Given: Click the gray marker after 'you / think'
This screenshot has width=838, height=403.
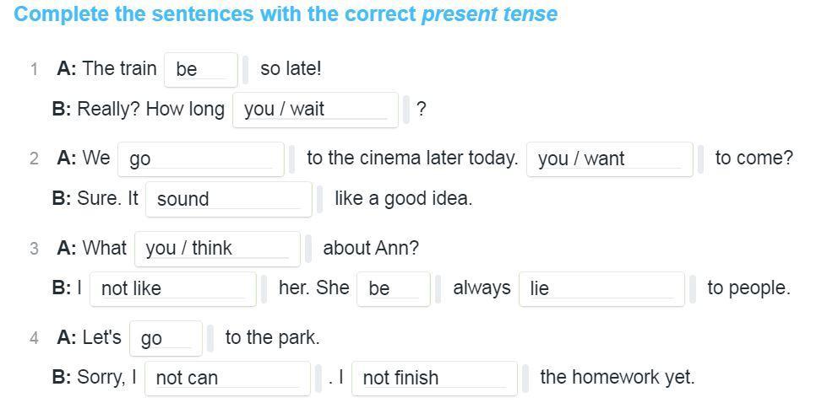Looking at the screenshot, I should pyautogui.click(x=308, y=248).
